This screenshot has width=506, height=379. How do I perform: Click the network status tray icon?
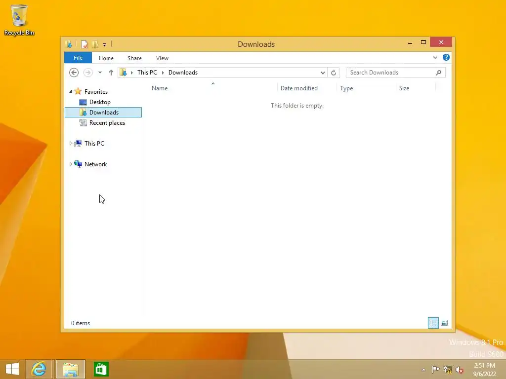click(x=448, y=369)
